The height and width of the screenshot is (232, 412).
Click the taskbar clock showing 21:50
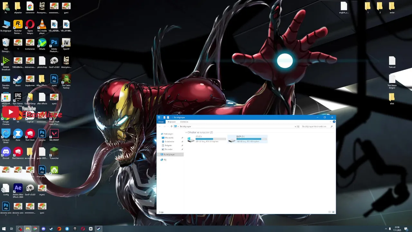tap(397, 229)
